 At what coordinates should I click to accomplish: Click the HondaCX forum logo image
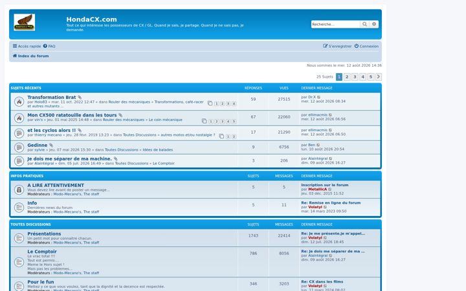click(x=25, y=22)
